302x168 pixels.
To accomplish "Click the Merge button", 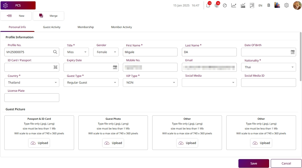I will (x=48, y=16).
